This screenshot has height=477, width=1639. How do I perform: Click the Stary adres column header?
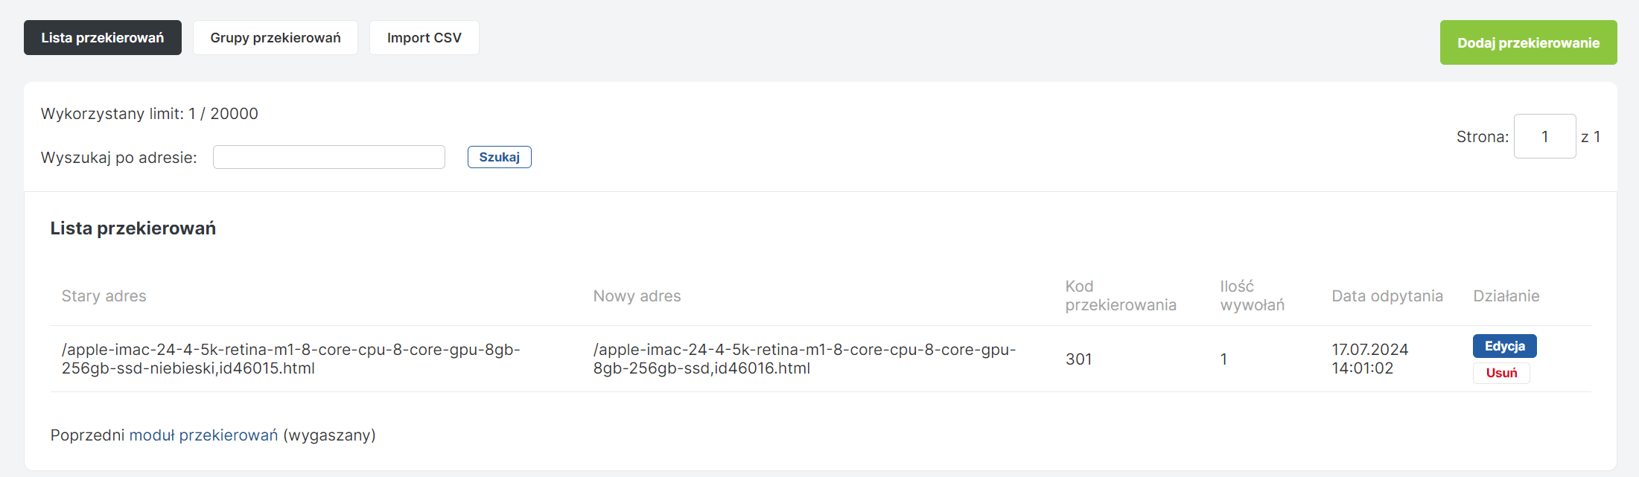pyautogui.click(x=104, y=296)
